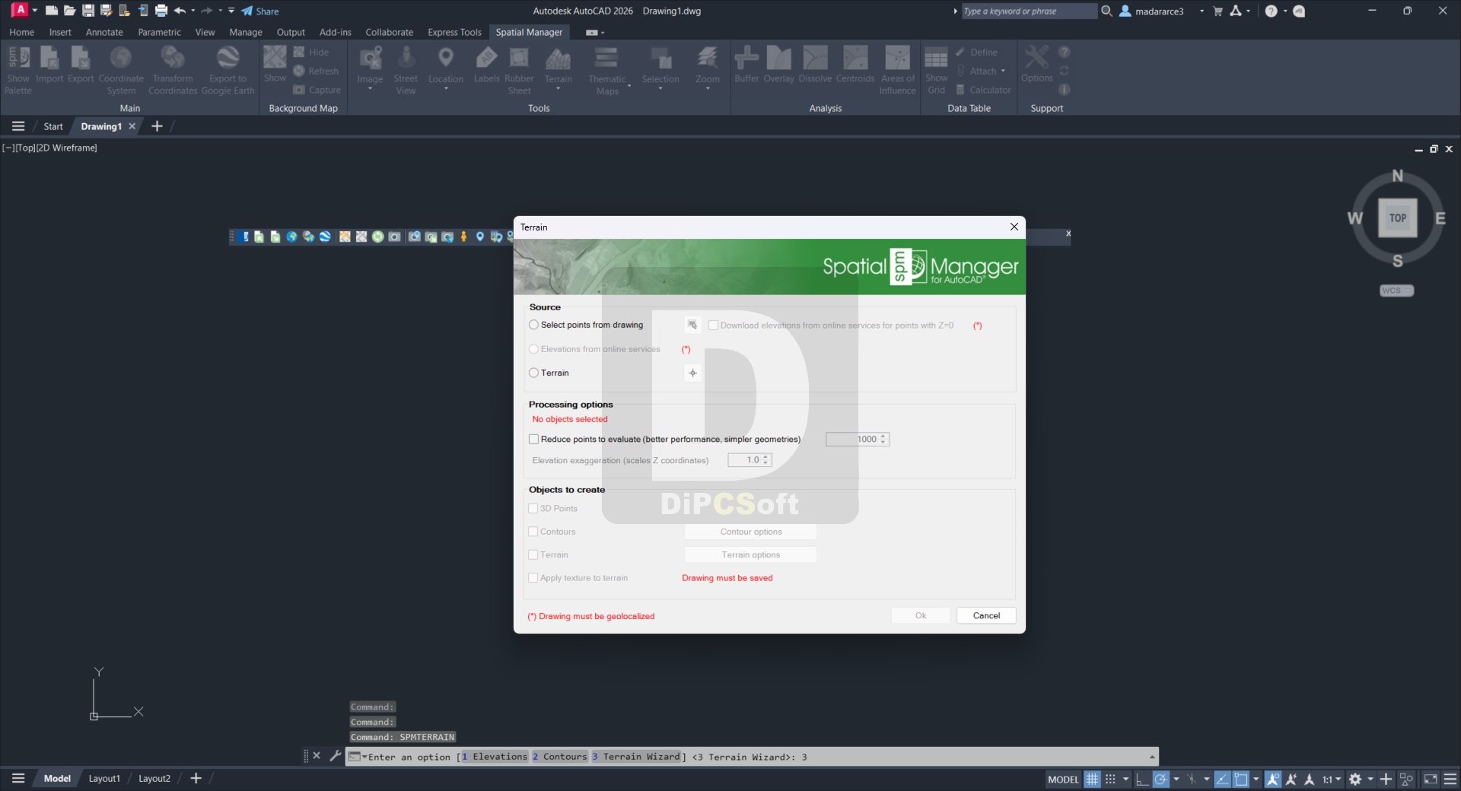Click the Import ribbon icon
The image size is (1461, 791).
[x=49, y=65]
